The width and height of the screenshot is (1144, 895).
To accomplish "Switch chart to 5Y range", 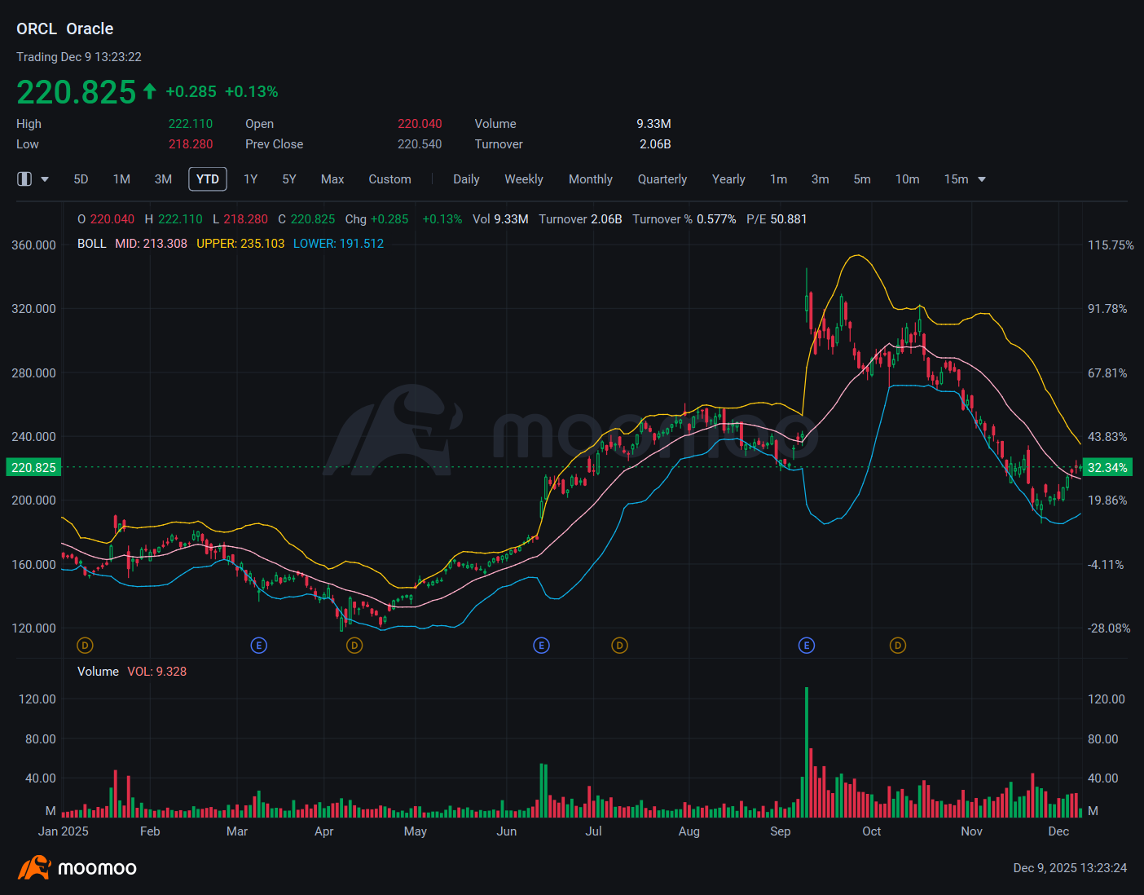I will click(x=289, y=179).
